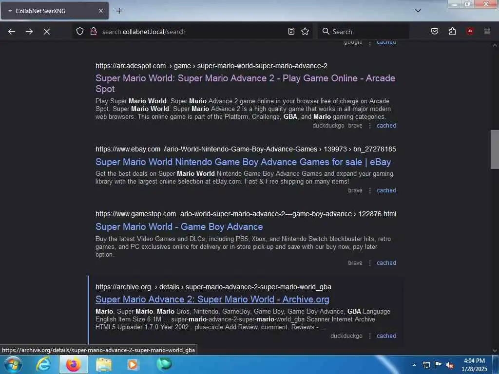Open Windows Media Player from taskbar
Viewport: 499px width, 374px height.
click(134, 365)
